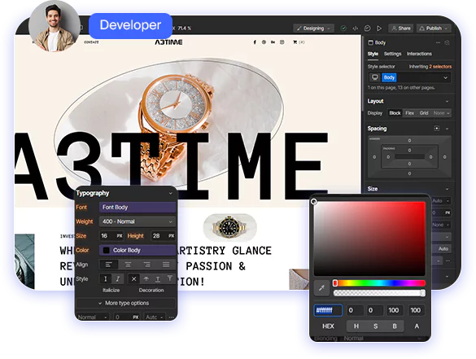Switch to the Interactions tab
This screenshot has height=359, width=476.
click(x=419, y=54)
